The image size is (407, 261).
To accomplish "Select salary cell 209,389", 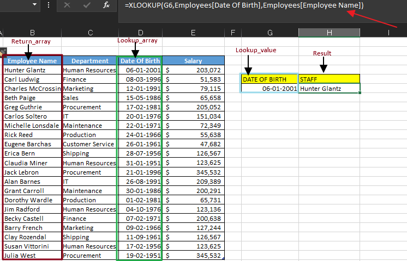I will [x=193, y=182].
